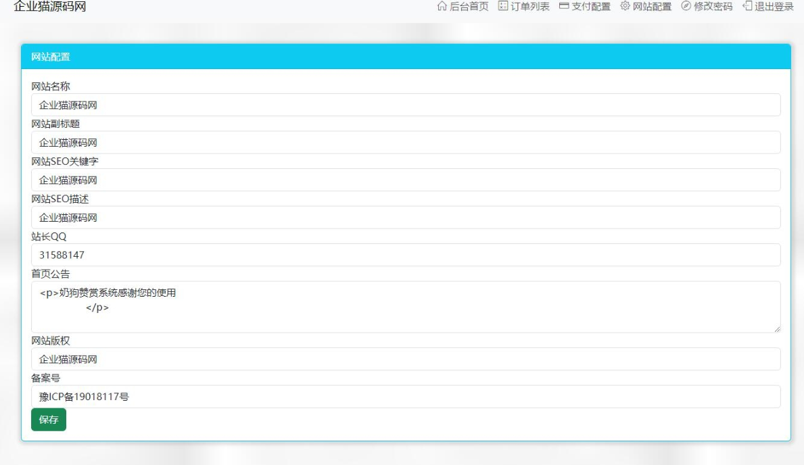Viewport: 804px width, 465px height.
Task: Open the 后台首页 menu item
Action: (x=469, y=7)
